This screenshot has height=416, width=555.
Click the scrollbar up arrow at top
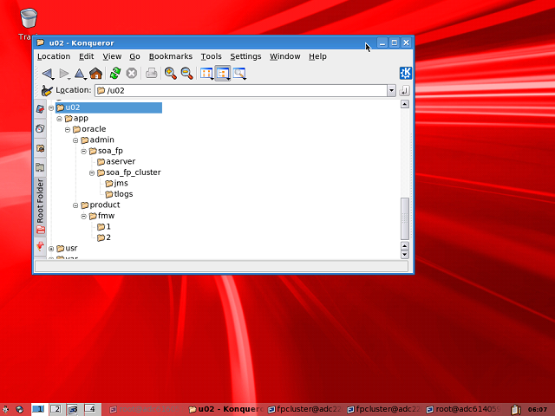click(x=405, y=104)
